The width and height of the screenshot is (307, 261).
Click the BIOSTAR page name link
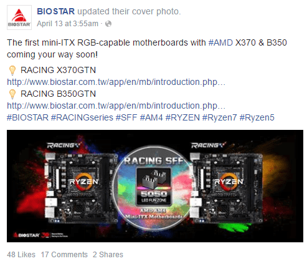tap(55, 11)
